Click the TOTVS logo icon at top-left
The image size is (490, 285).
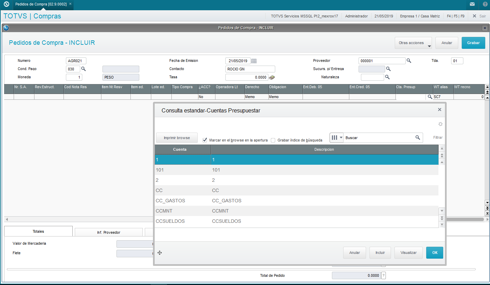click(6, 4)
